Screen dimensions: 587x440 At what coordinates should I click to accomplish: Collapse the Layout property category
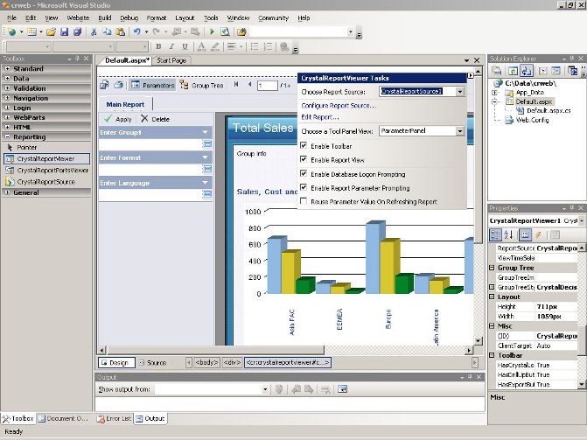click(x=493, y=297)
